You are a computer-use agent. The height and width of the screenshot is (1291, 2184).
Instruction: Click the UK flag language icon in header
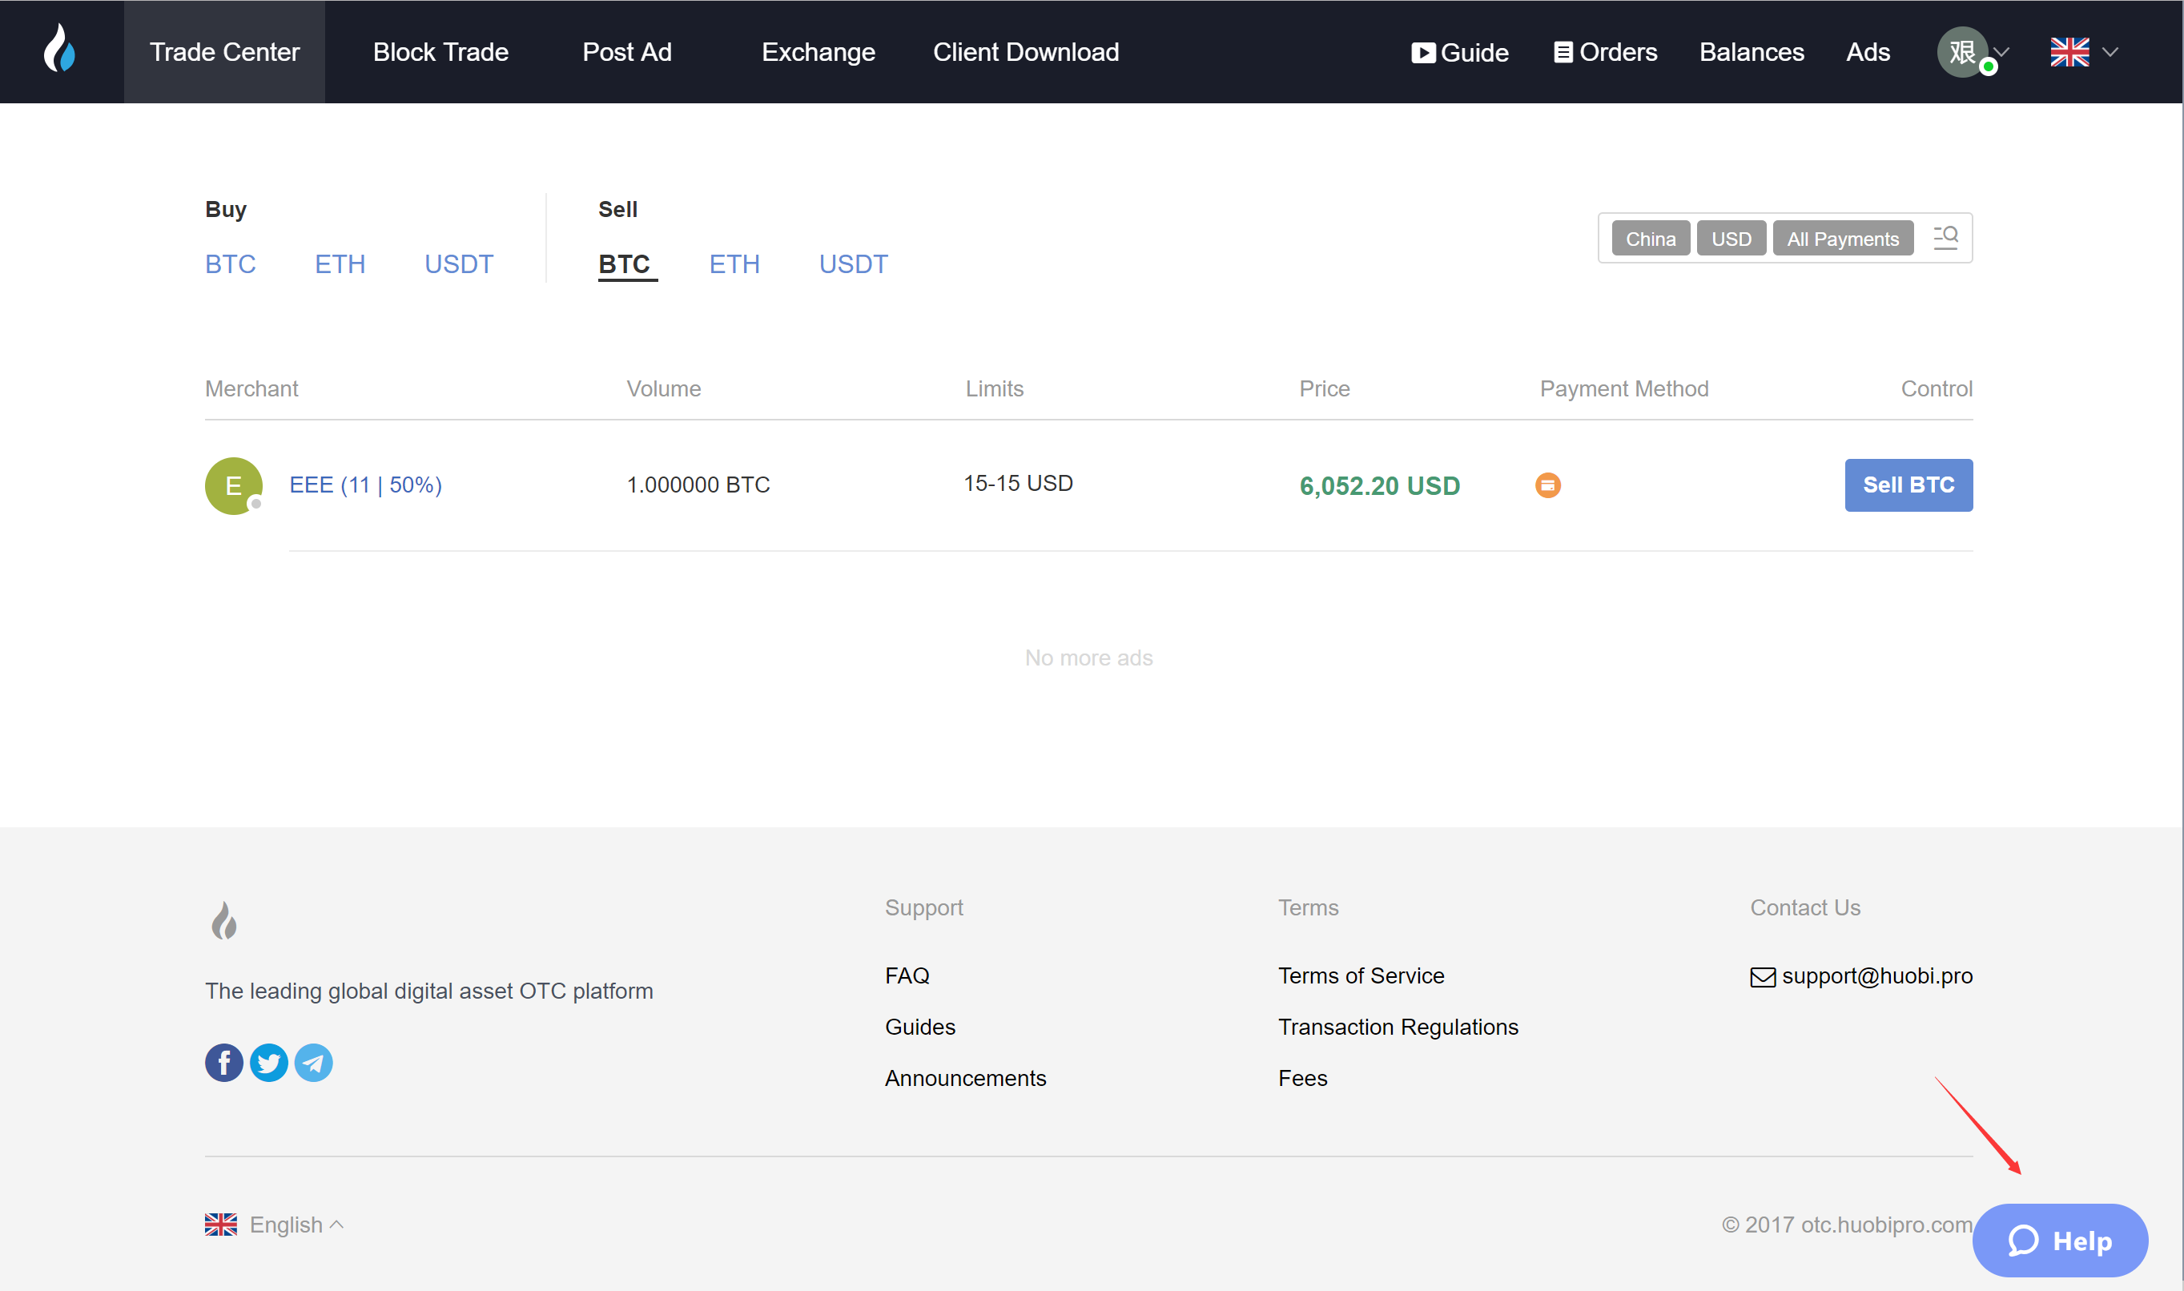point(2069,52)
